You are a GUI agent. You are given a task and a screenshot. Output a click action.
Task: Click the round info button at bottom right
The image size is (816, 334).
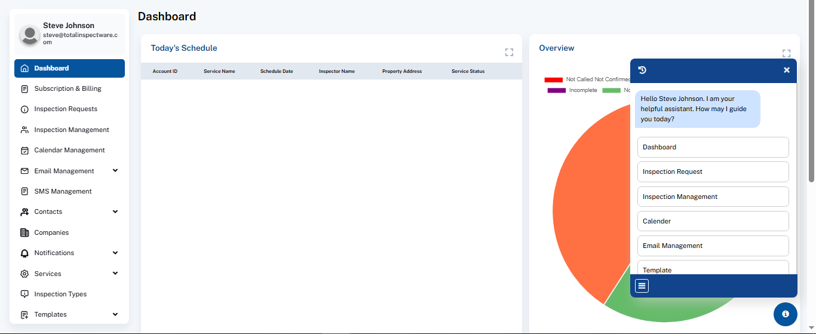pyautogui.click(x=785, y=314)
